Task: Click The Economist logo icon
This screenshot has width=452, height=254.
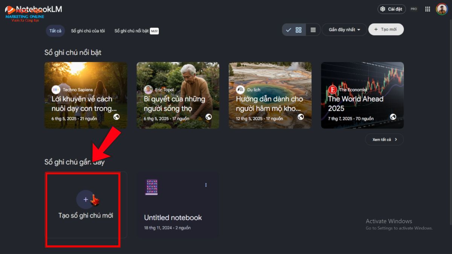Action: coord(332,90)
